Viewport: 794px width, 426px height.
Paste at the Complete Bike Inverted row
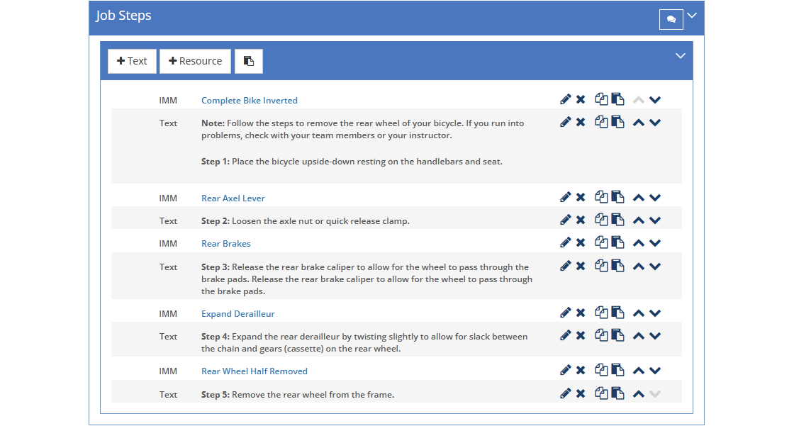[x=617, y=99]
